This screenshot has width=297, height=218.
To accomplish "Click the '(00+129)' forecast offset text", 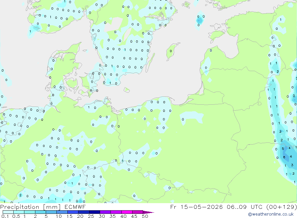I will (x=282, y=207).
